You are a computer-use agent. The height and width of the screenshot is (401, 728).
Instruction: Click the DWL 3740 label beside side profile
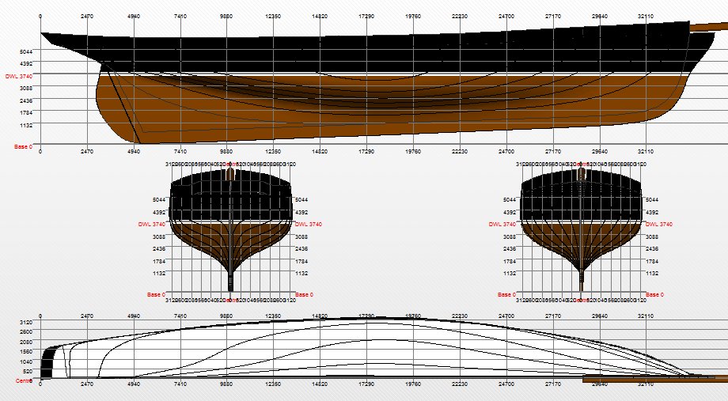tap(19, 77)
